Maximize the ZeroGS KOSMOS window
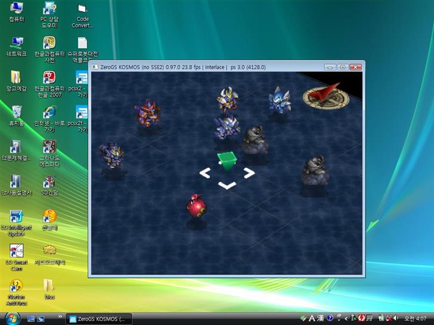 [343, 67]
